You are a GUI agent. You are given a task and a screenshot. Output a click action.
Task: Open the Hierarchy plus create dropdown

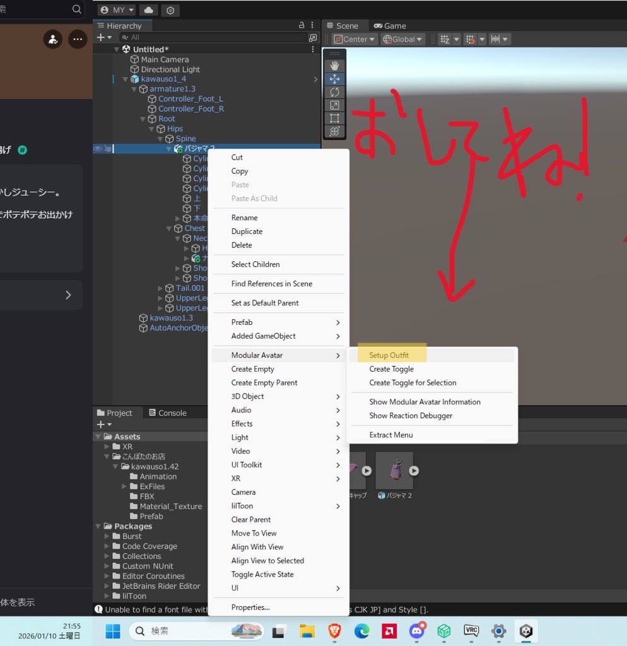[104, 37]
